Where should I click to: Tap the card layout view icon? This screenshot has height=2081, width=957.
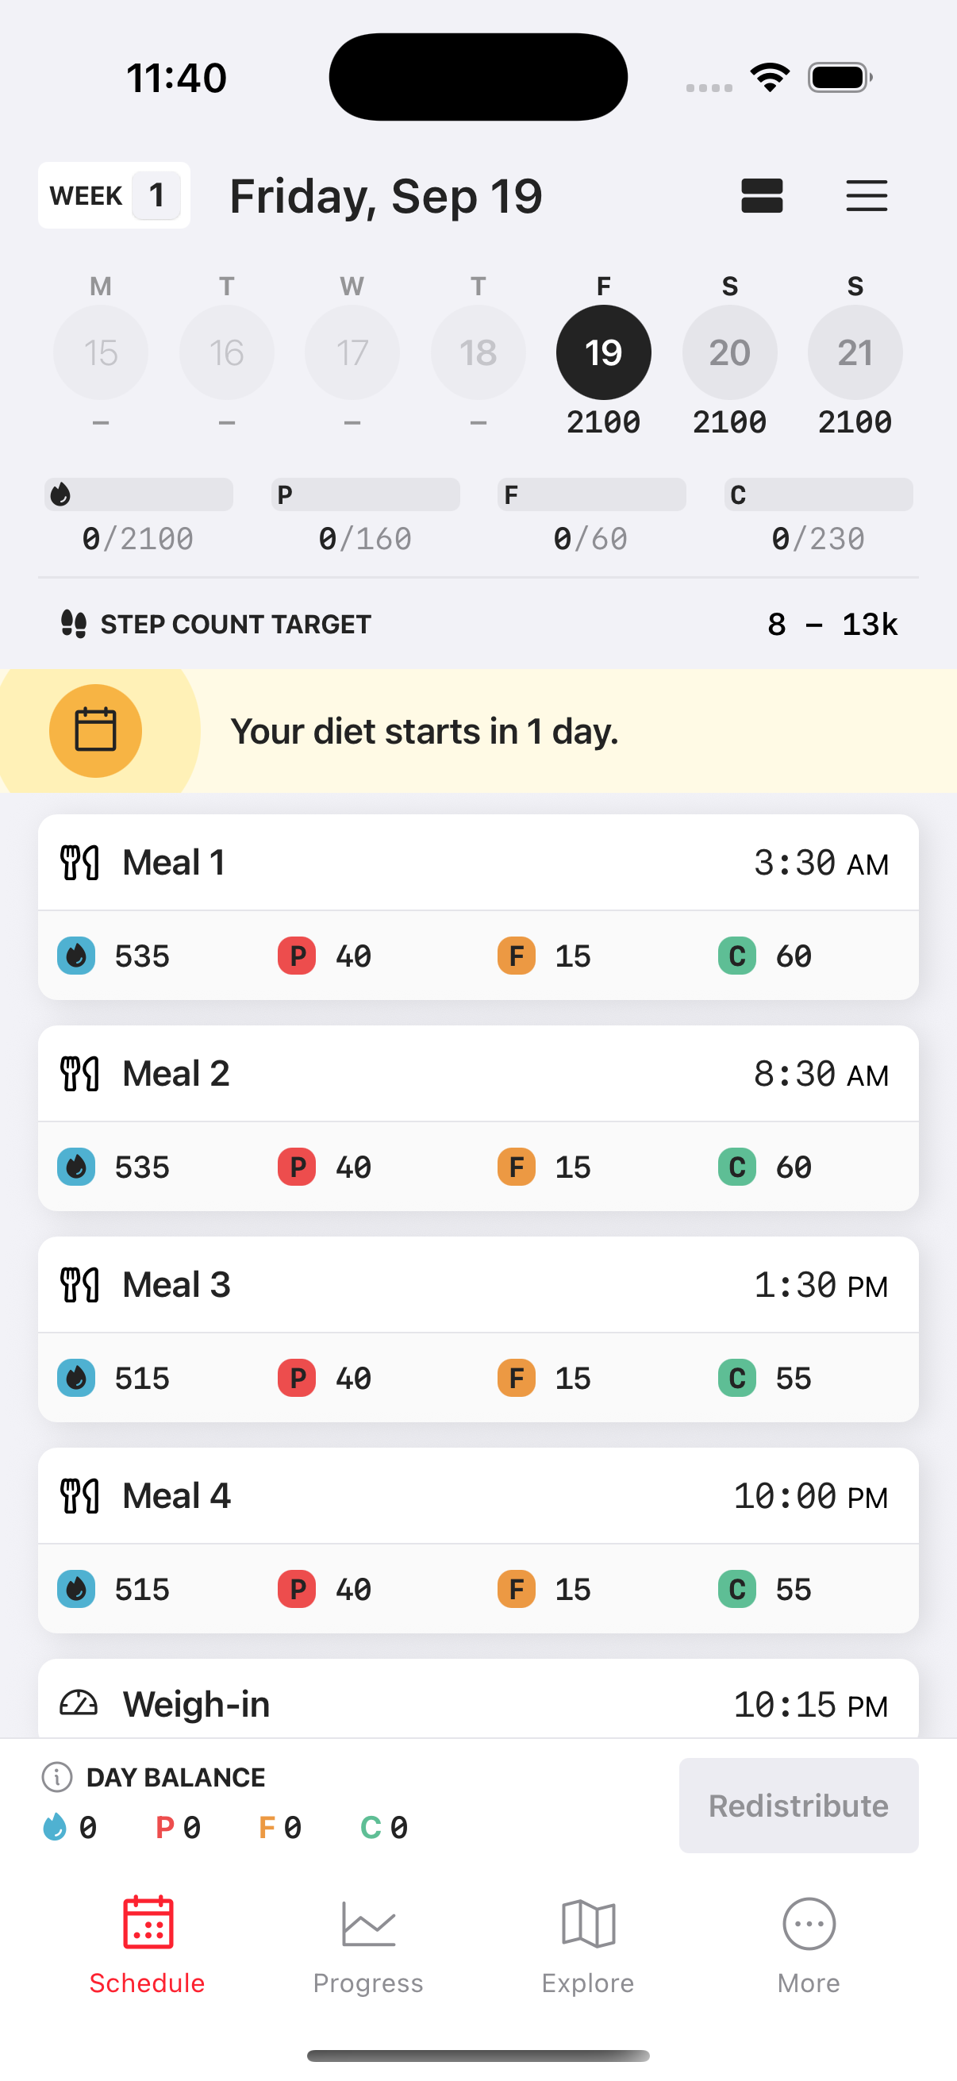coord(762,195)
